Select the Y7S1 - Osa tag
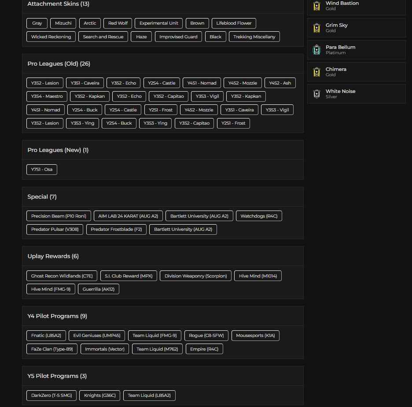The height and width of the screenshot is (407, 412). (42, 170)
